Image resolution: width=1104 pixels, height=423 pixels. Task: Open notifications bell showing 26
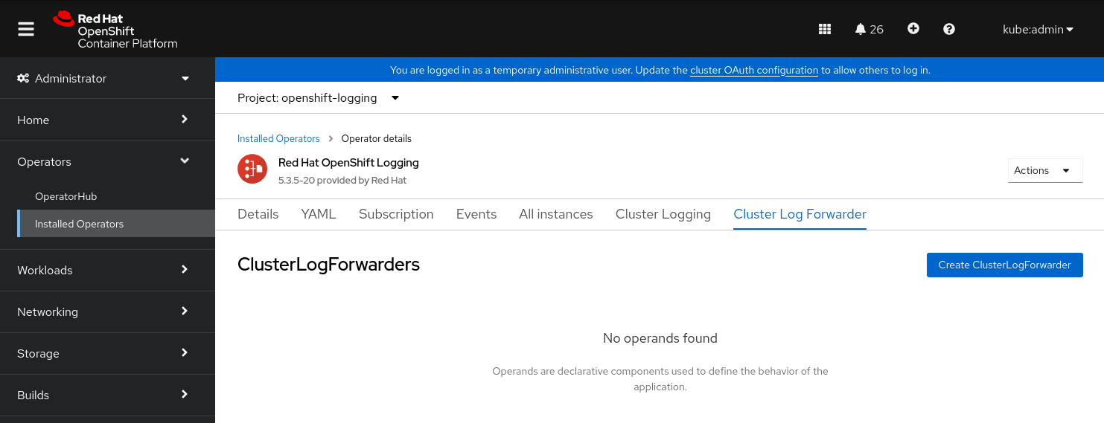coord(869,29)
